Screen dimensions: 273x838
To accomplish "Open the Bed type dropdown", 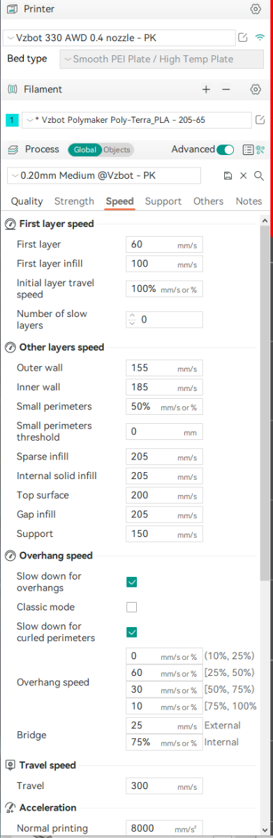I will 162,59.
